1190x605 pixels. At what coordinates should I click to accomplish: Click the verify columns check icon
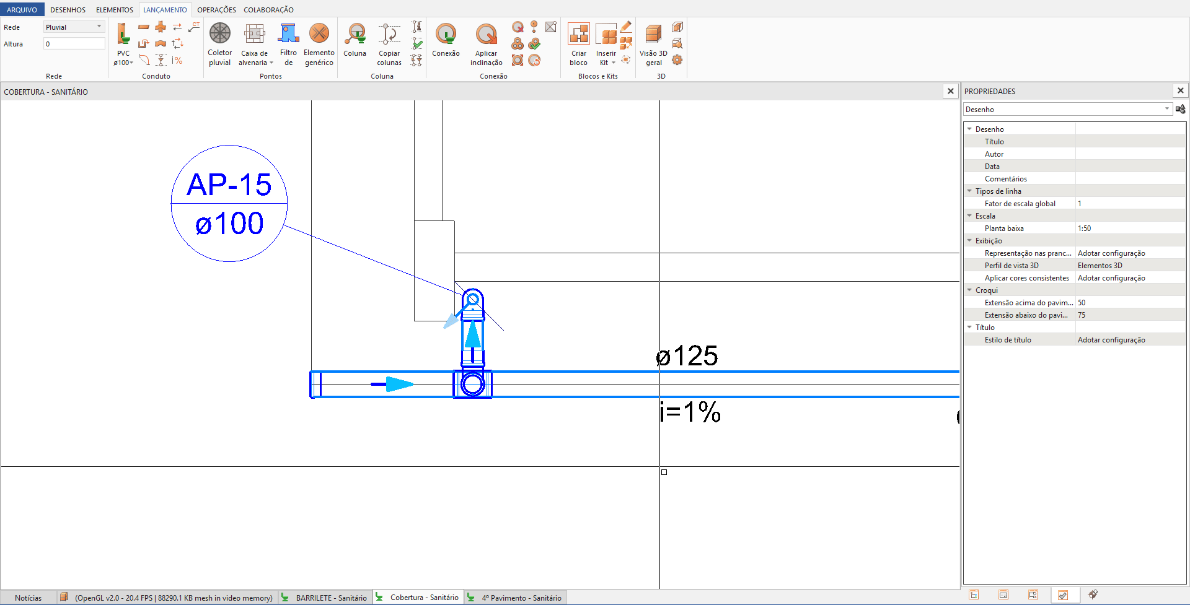(x=417, y=43)
